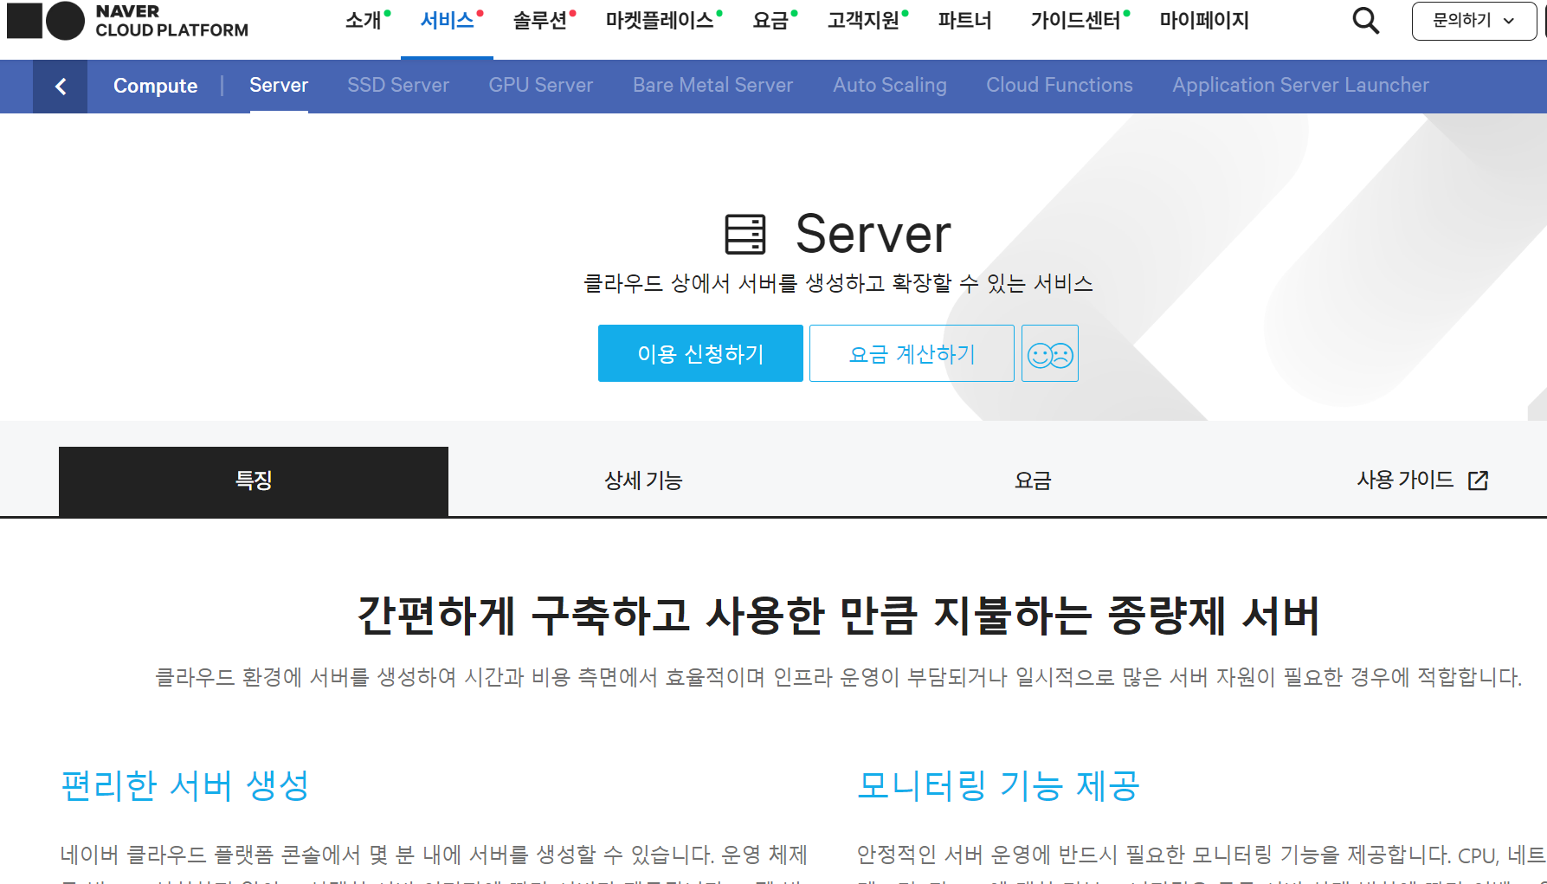Image resolution: width=1547 pixels, height=884 pixels.
Task: Switch to the 상세 기능 tab
Action: (x=643, y=481)
